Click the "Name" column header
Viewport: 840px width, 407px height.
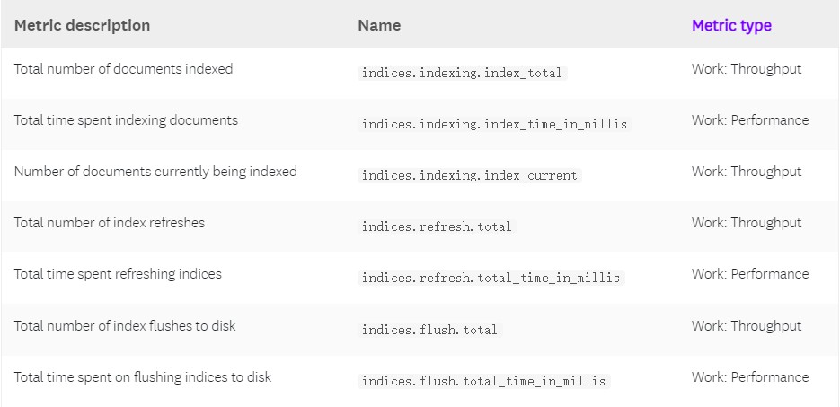pyautogui.click(x=379, y=25)
